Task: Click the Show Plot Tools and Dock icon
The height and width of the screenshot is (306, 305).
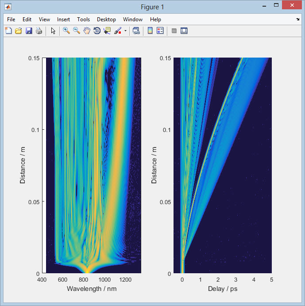Action: (x=184, y=31)
